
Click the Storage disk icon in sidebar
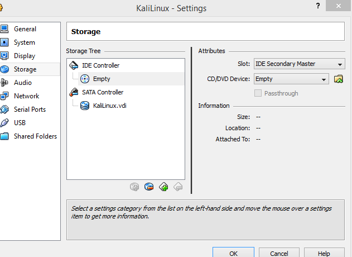tap(4, 69)
